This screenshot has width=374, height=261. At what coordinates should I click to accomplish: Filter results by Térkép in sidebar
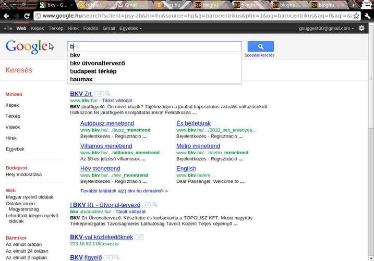click(x=13, y=116)
